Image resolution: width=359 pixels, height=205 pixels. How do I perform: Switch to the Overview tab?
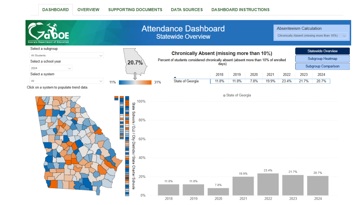(88, 10)
